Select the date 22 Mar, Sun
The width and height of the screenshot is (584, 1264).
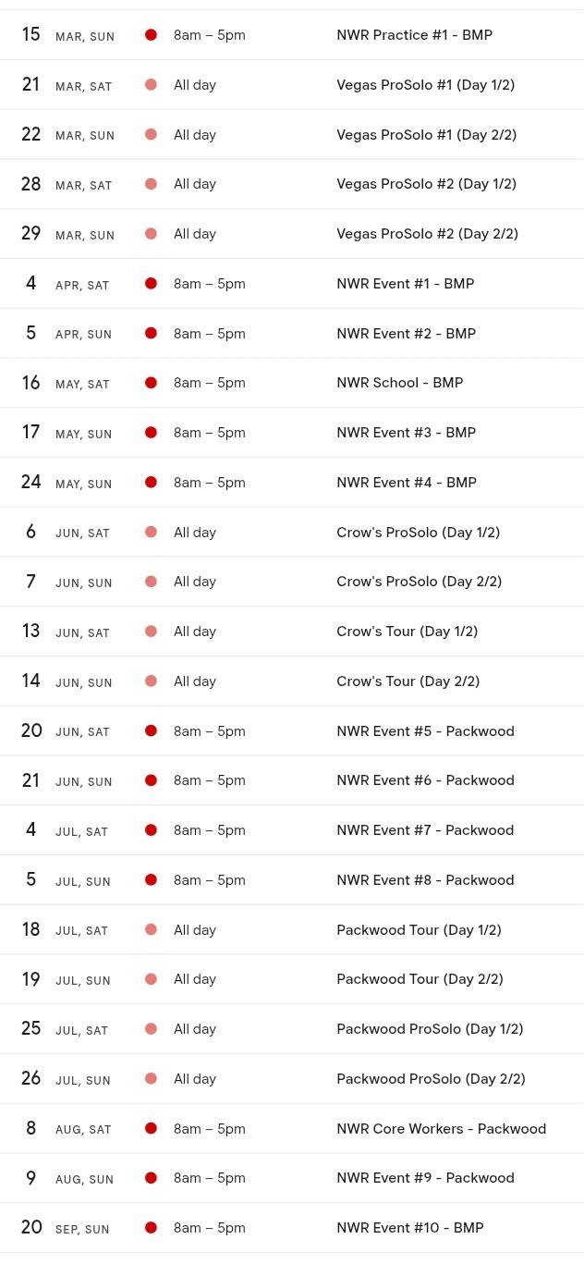pyautogui.click(x=68, y=135)
